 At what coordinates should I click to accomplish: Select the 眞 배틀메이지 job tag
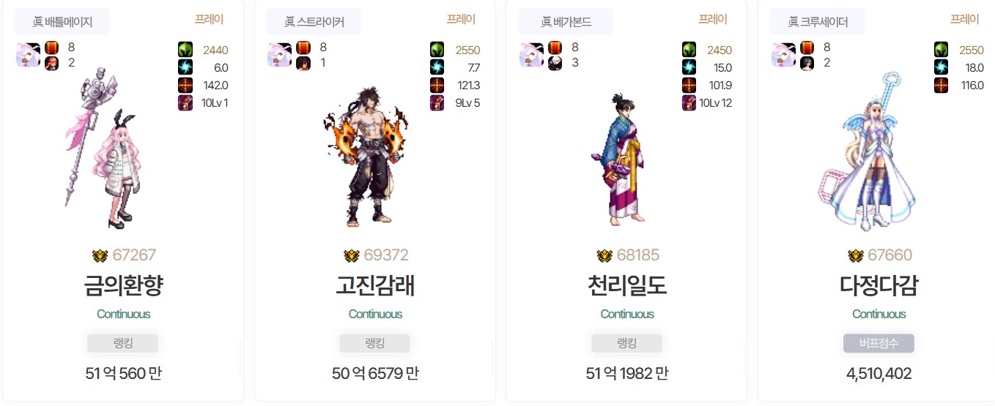pos(62,22)
